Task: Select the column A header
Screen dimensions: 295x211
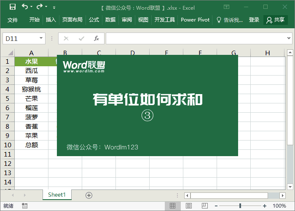Action: point(32,53)
